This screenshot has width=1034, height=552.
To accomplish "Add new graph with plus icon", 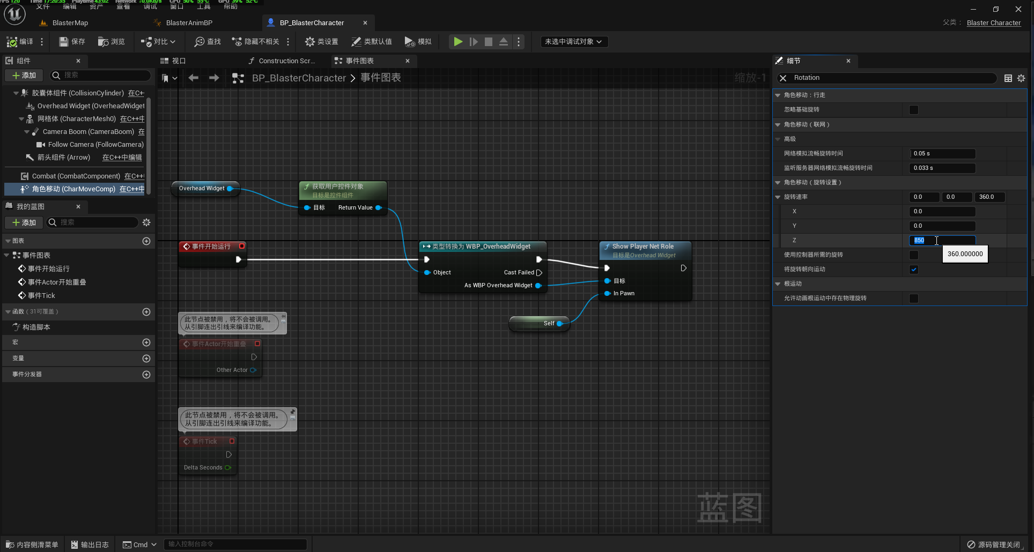I will [146, 241].
